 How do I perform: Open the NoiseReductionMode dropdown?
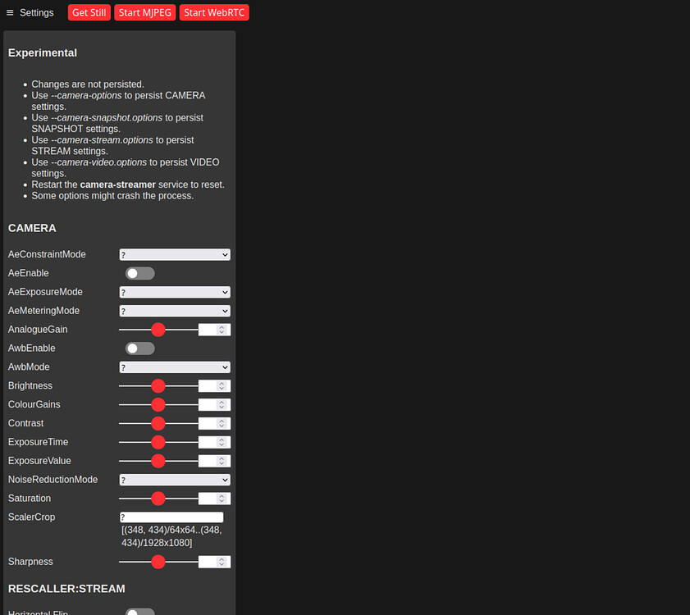tap(174, 479)
